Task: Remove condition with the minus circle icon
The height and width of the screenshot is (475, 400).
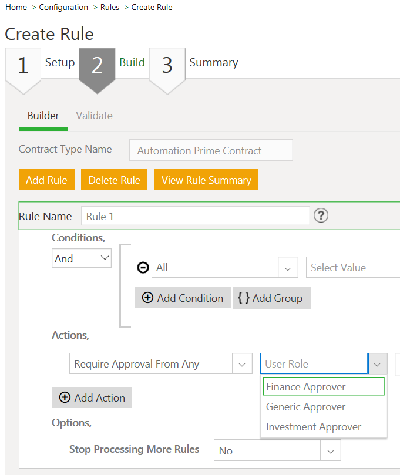Action: point(143,268)
